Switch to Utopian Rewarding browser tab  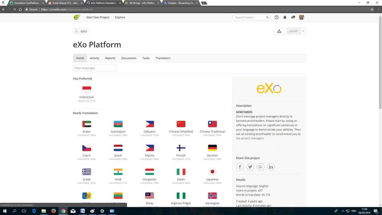point(180,3)
